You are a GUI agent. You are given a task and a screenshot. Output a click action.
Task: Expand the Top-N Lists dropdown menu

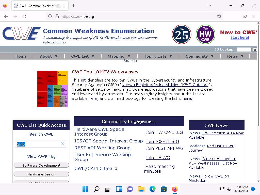pos(158,56)
